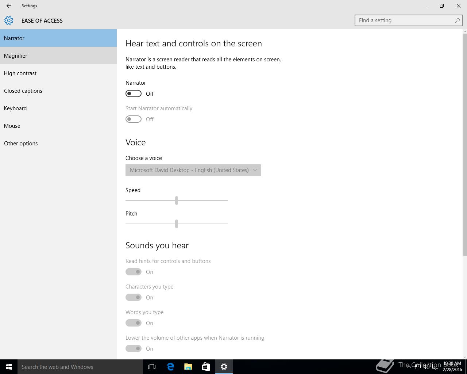Toggle Words you type switch
The image size is (467, 374).
pos(134,323)
